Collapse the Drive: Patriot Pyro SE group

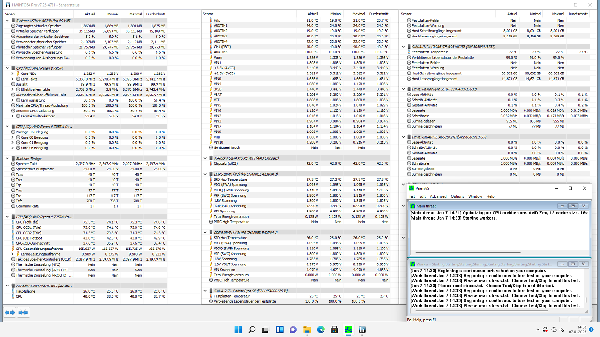click(x=403, y=89)
